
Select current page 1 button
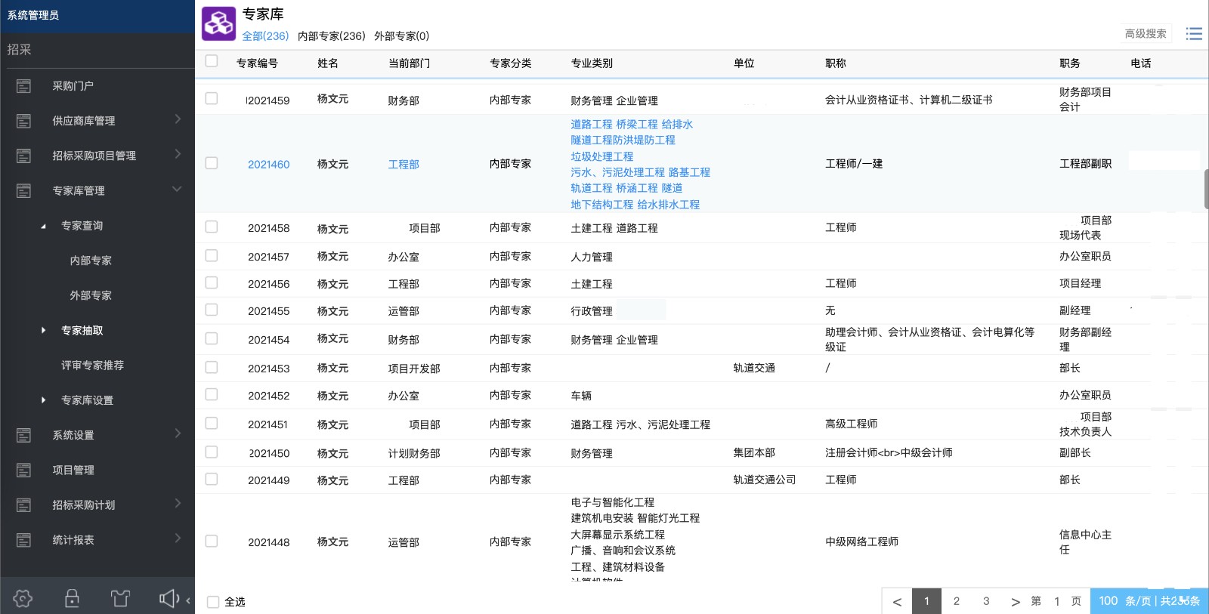coord(926,601)
